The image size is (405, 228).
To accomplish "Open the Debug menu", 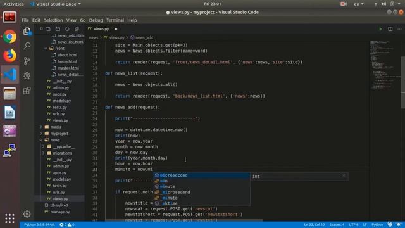I will tap(96, 20).
